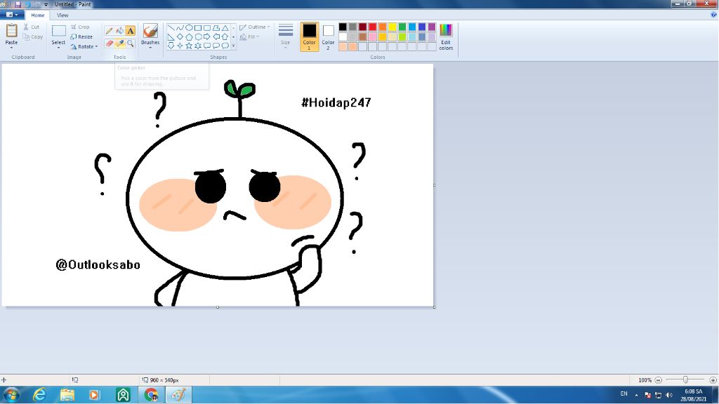719x404 pixels.
Task: Open the Windows Start menu
Action: tap(11, 395)
